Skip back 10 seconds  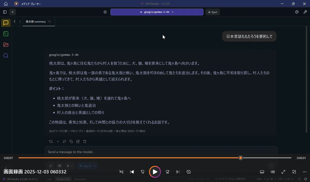click(142, 172)
